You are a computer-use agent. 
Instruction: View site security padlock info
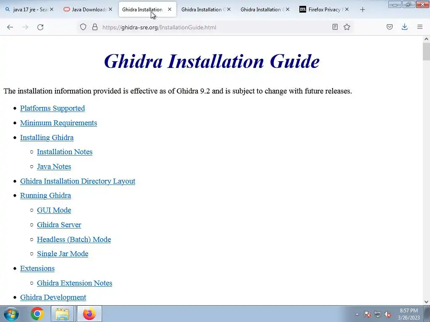coord(95,27)
